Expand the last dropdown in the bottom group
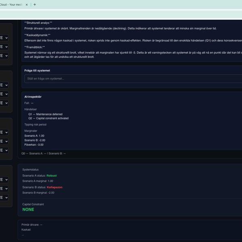The height and width of the screenshot is (242, 242). pos(4,197)
